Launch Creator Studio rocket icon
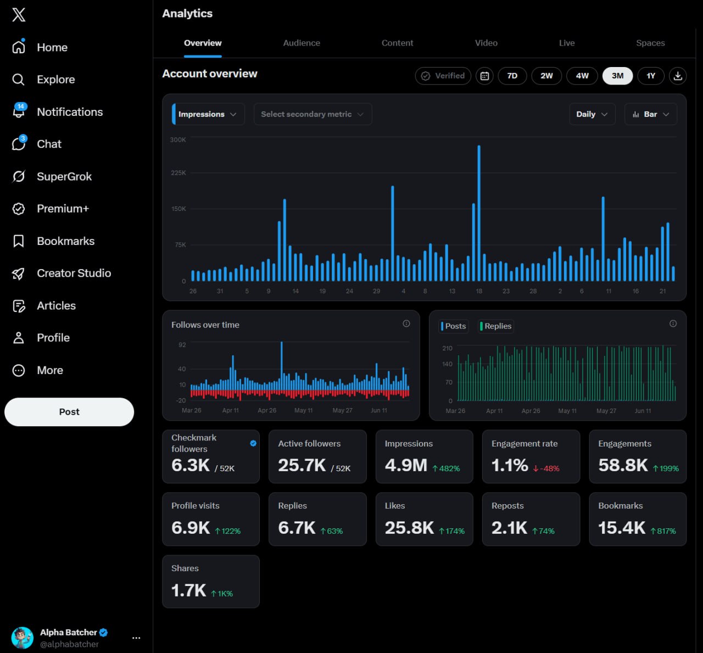 coord(19,274)
